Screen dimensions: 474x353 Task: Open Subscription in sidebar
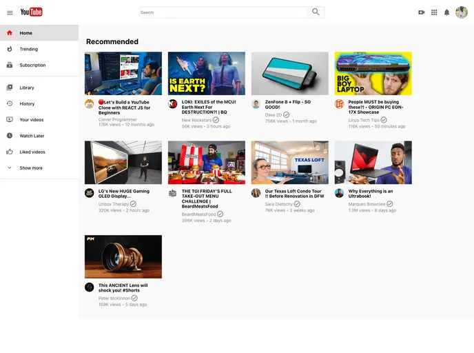coord(39,65)
